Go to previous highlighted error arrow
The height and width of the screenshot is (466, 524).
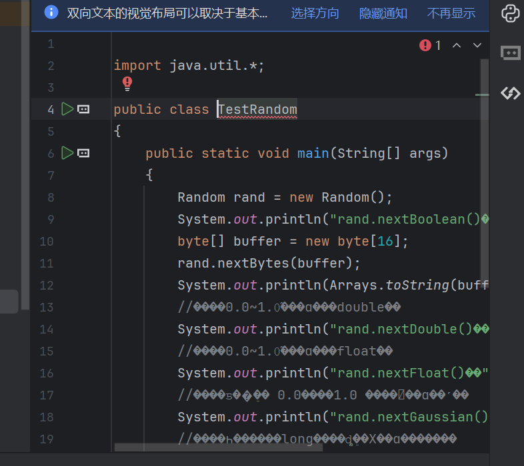point(457,45)
